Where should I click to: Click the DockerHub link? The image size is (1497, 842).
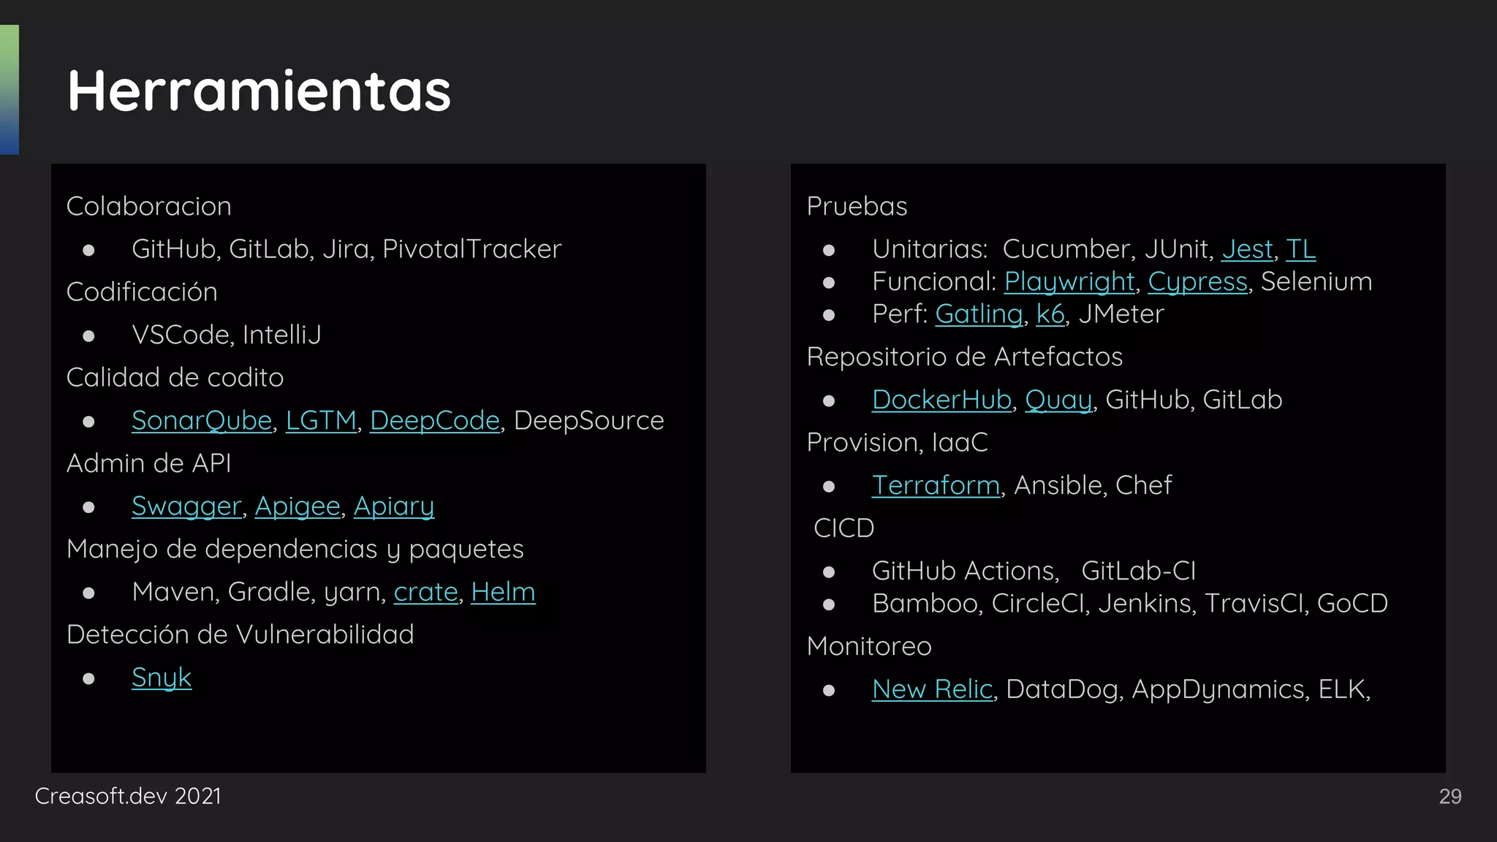point(941,399)
